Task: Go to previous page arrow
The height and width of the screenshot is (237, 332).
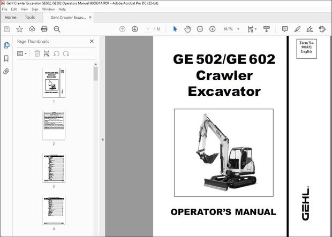Action: [x=122, y=29]
